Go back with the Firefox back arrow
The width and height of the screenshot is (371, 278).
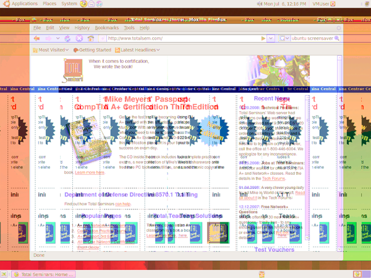coord(36,38)
